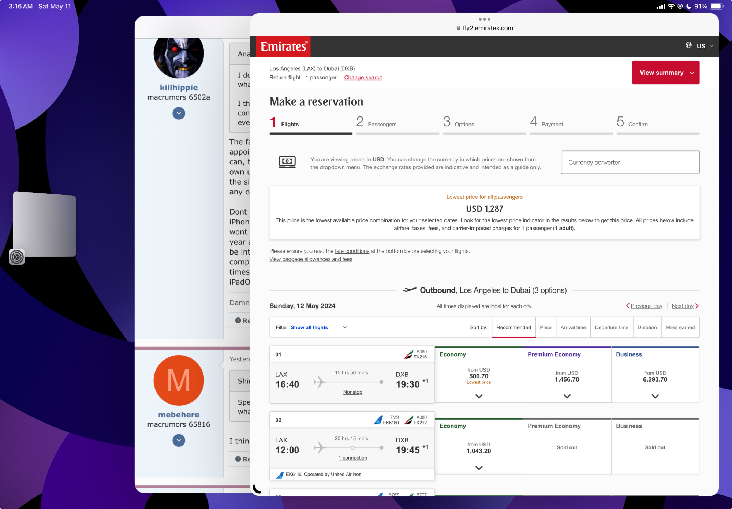Click the airplane icon on flight 01
The height and width of the screenshot is (509, 732).
pyautogui.click(x=320, y=382)
